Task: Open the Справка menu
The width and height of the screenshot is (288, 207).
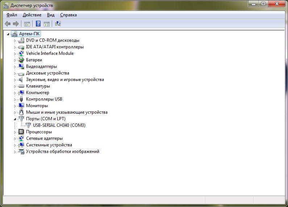Action: click(x=68, y=15)
